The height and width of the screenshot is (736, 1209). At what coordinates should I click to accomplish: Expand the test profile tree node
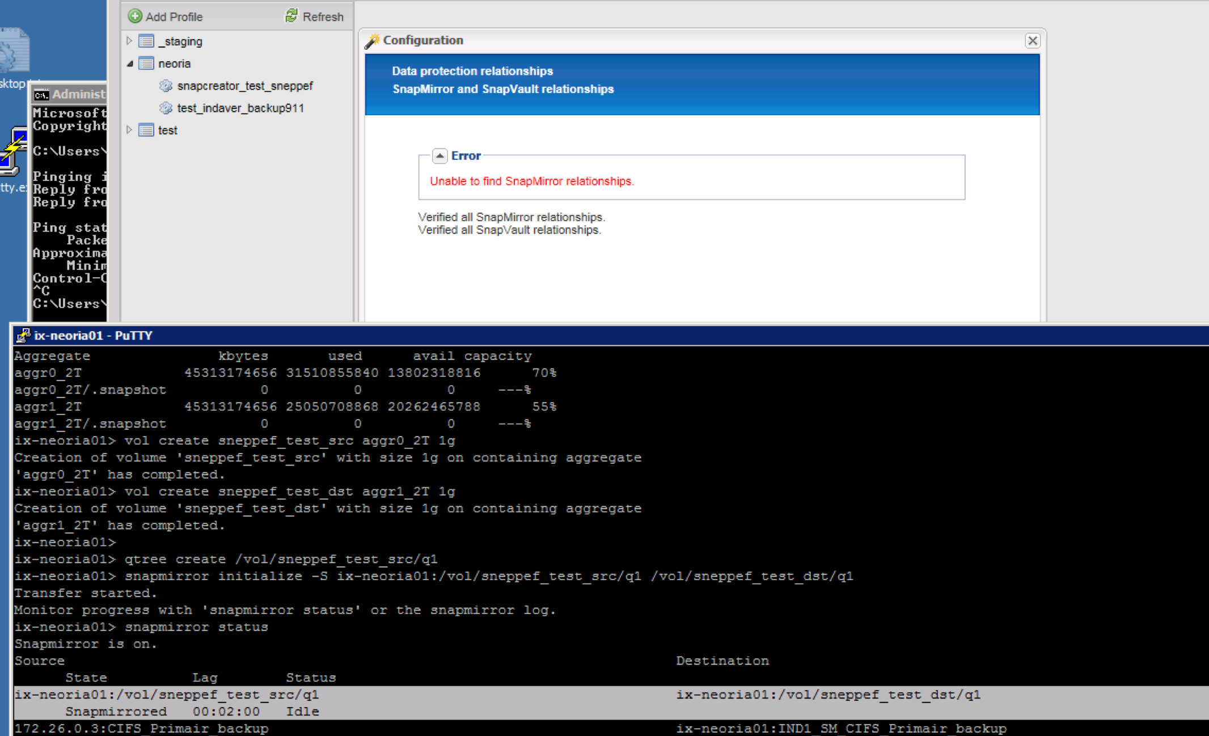(129, 130)
